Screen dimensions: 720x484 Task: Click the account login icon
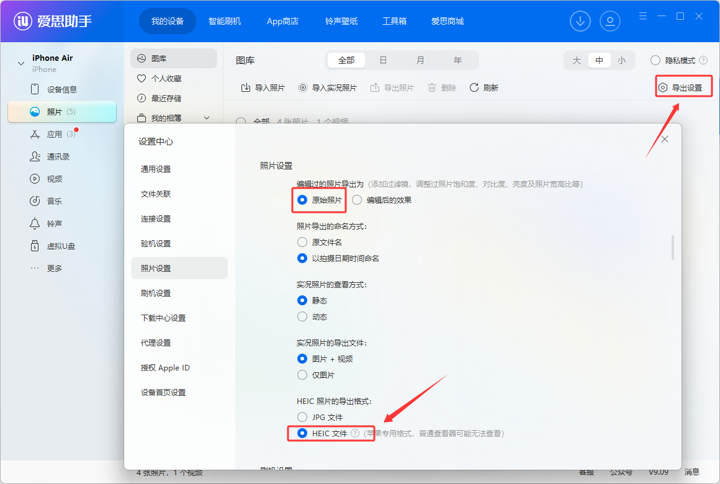pos(610,20)
